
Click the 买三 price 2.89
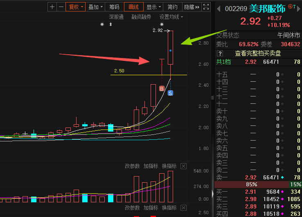click(250, 206)
